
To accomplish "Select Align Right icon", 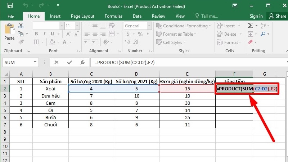I will tap(103, 34).
